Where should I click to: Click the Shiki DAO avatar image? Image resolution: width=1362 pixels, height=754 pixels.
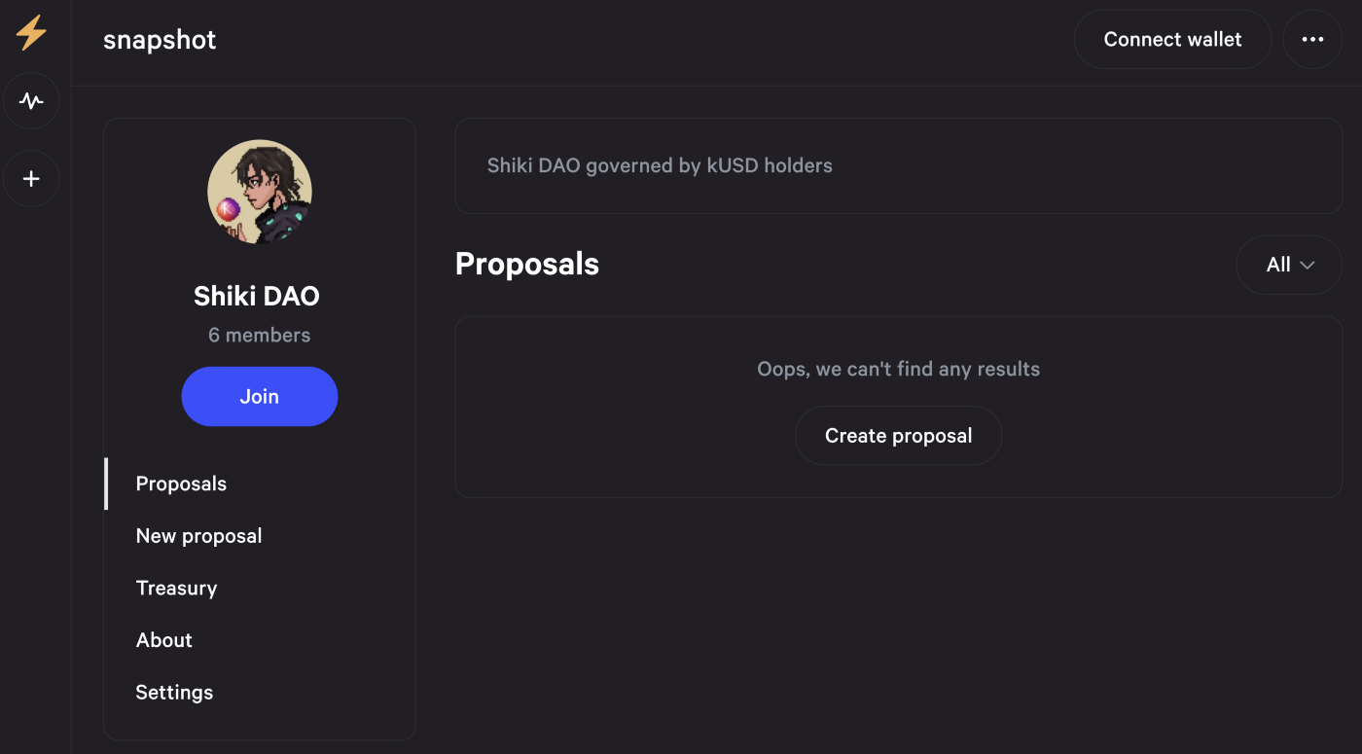[x=260, y=193]
